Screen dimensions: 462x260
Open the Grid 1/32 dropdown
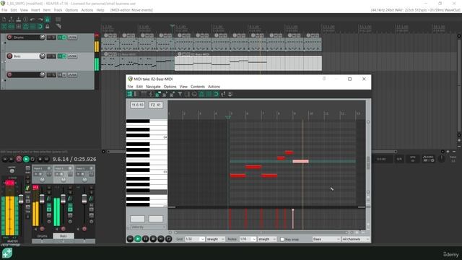(x=195, y=239)
